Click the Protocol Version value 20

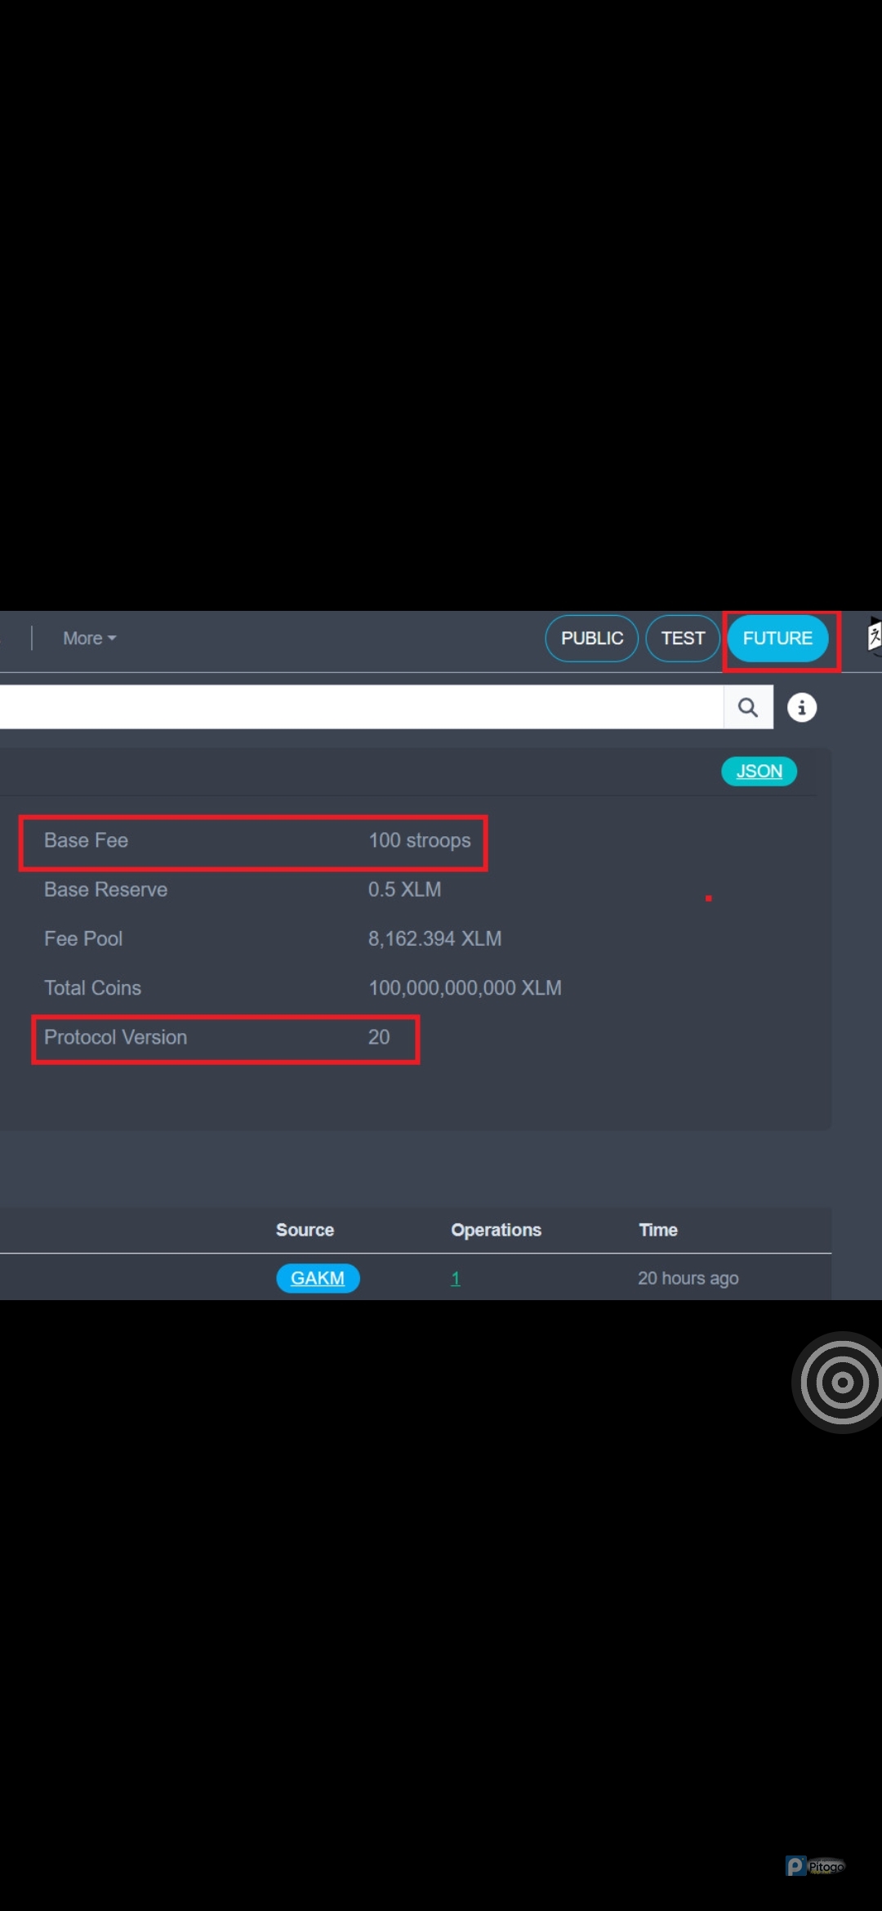pyautogui.click(x=379, y=1037)
